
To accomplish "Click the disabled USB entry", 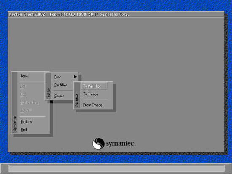I will click(23, 94).
